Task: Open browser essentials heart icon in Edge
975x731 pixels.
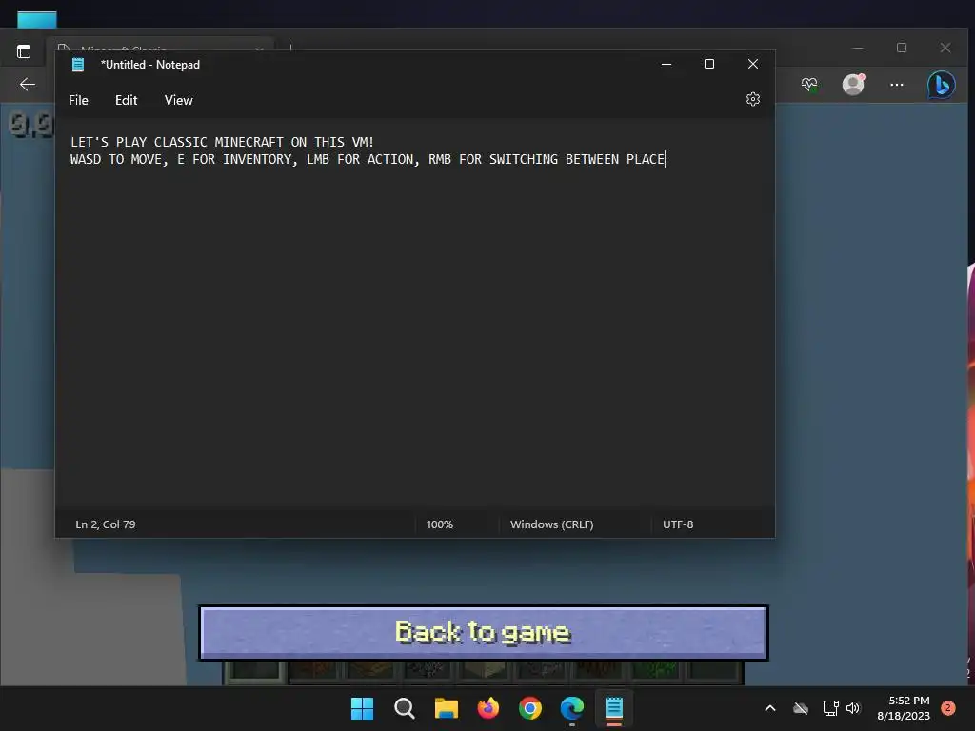Action: click(809, 84)
